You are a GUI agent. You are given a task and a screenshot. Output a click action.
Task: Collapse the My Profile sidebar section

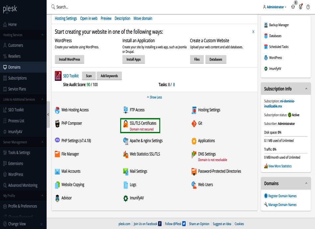point(42,196)
